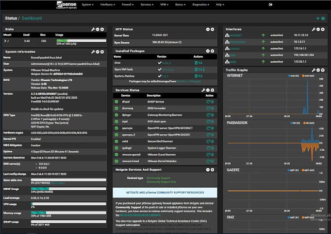
Task: Stop the vmware-kmod service
Action: 212,161
